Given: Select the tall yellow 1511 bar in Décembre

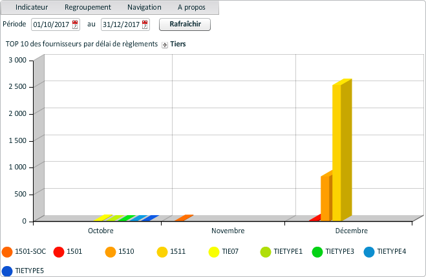Looking at the screenshot, I should [342, 150].
